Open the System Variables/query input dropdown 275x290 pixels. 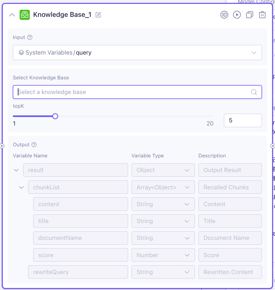pyautogui.click(x=137, y=52)
